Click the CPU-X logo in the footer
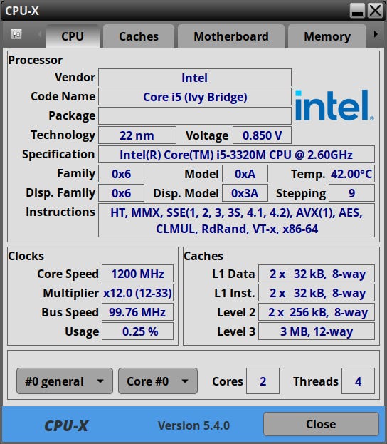Viewport: 387px width, 444px height. click(x=66, y=425)
